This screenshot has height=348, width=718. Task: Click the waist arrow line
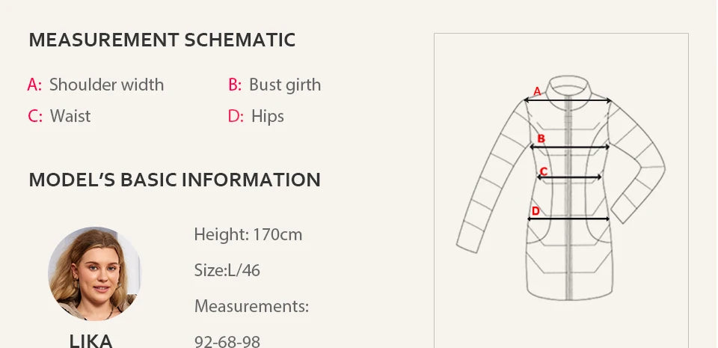point(570,178)
